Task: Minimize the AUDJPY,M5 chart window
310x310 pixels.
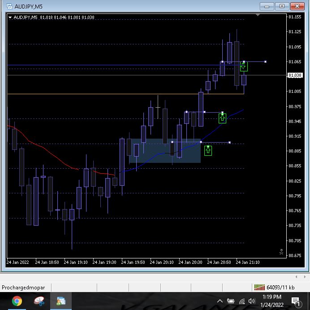Action: coord(267,6)
